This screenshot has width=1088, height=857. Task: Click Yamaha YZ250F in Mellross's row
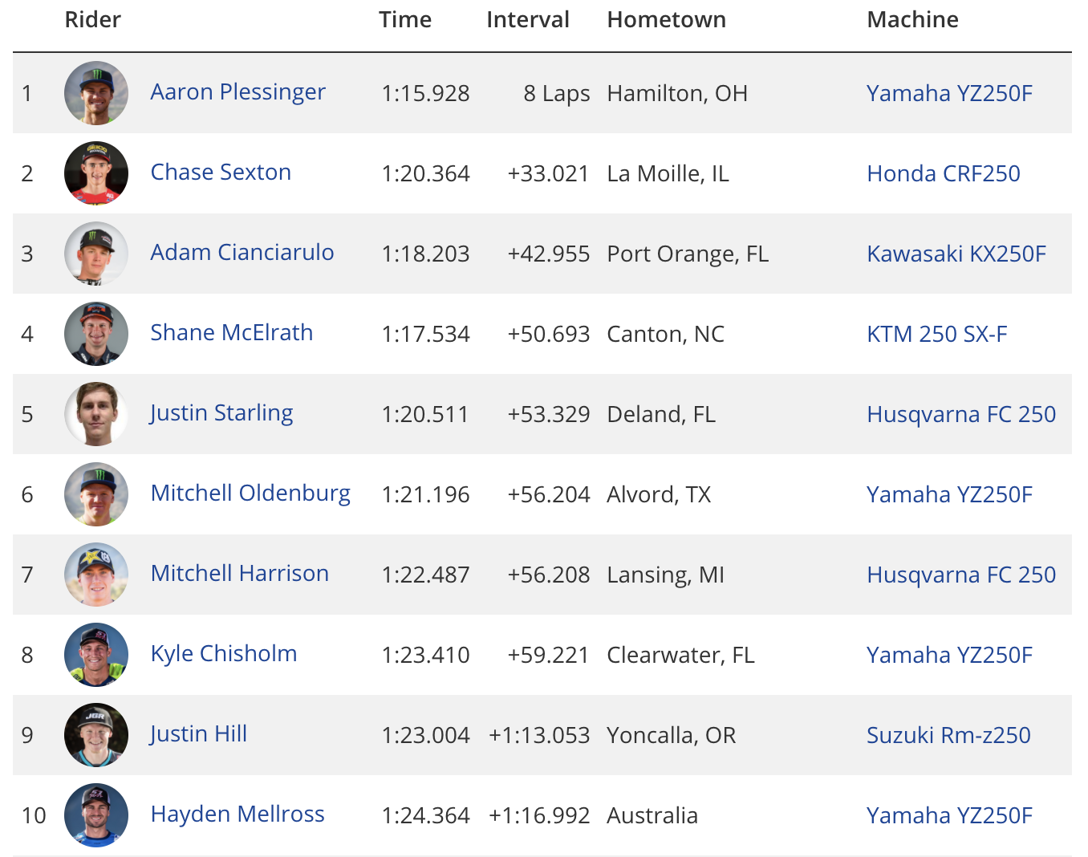(949, 815)
